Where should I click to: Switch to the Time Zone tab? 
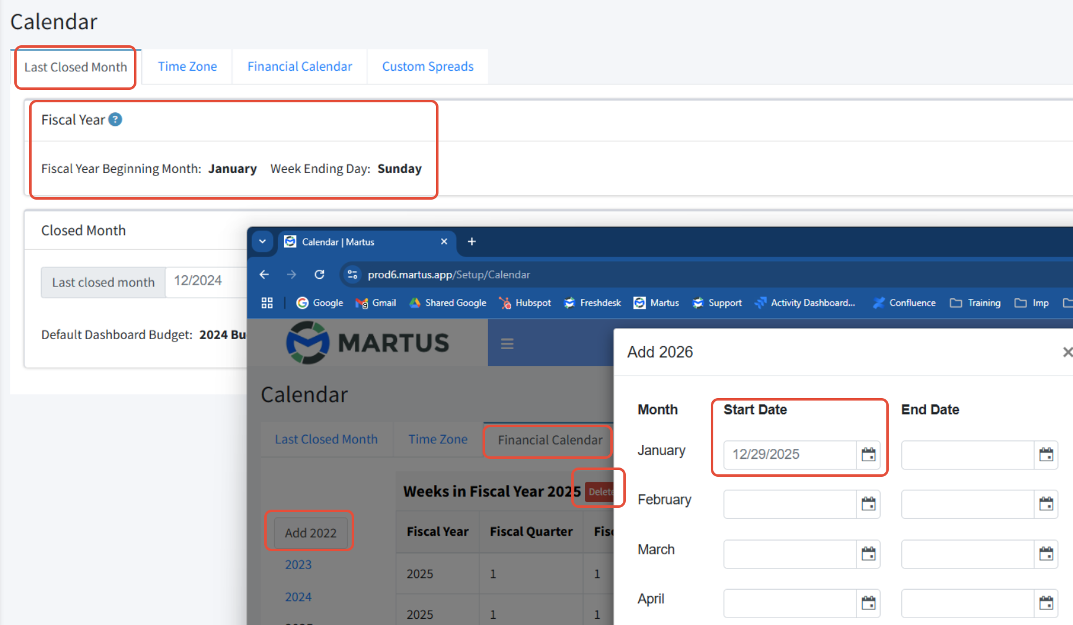(x=187, y=66)
